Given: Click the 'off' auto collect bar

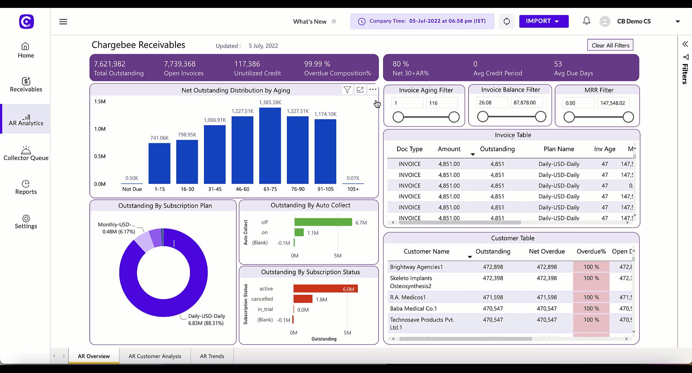Looking at the screenshot, I should [x=323, y=222].
